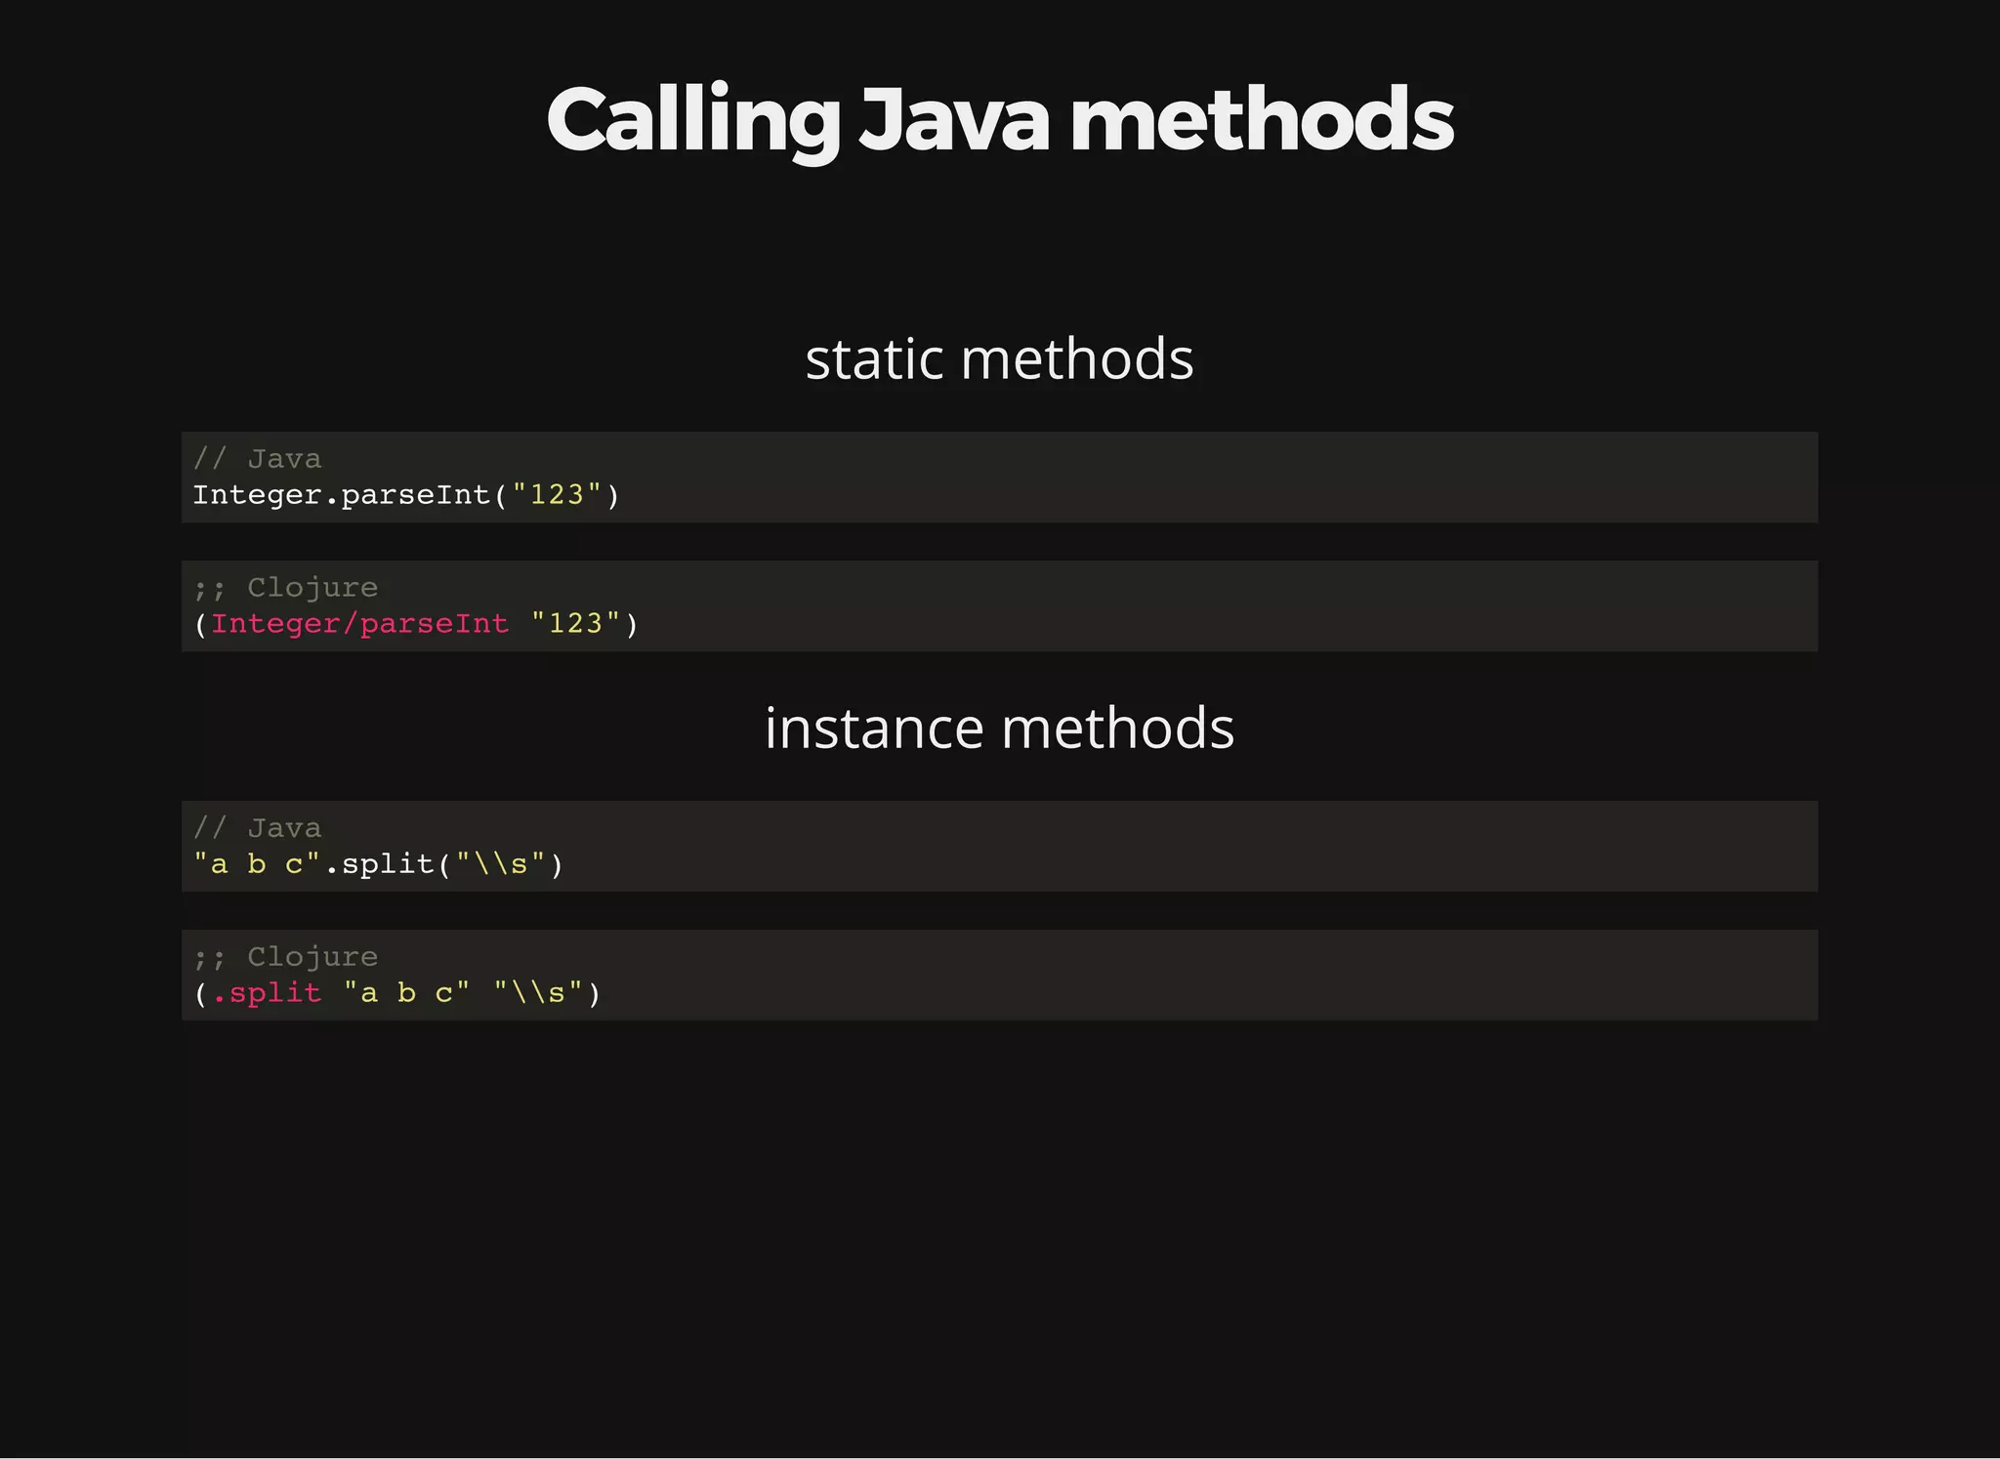Screen dimensions: 2000x1459
Task: Click the ';; Clojure' comment above Integer/parseInt
Action: click(285, 588)
